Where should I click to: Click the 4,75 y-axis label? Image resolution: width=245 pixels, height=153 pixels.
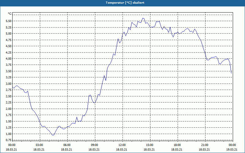point(8,40)
